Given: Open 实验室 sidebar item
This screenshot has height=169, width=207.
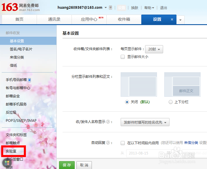Looking at the screenshot, I should pos(11,151).
